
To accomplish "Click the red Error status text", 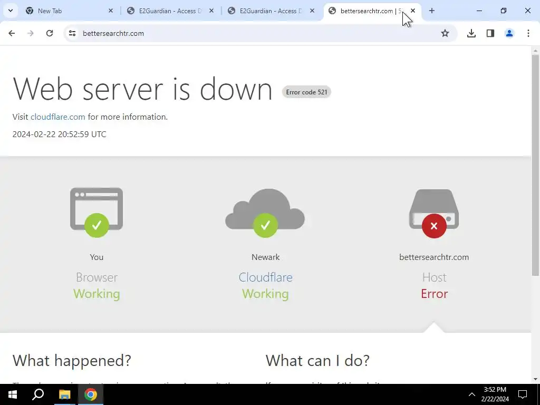I will tap(435, 294).
